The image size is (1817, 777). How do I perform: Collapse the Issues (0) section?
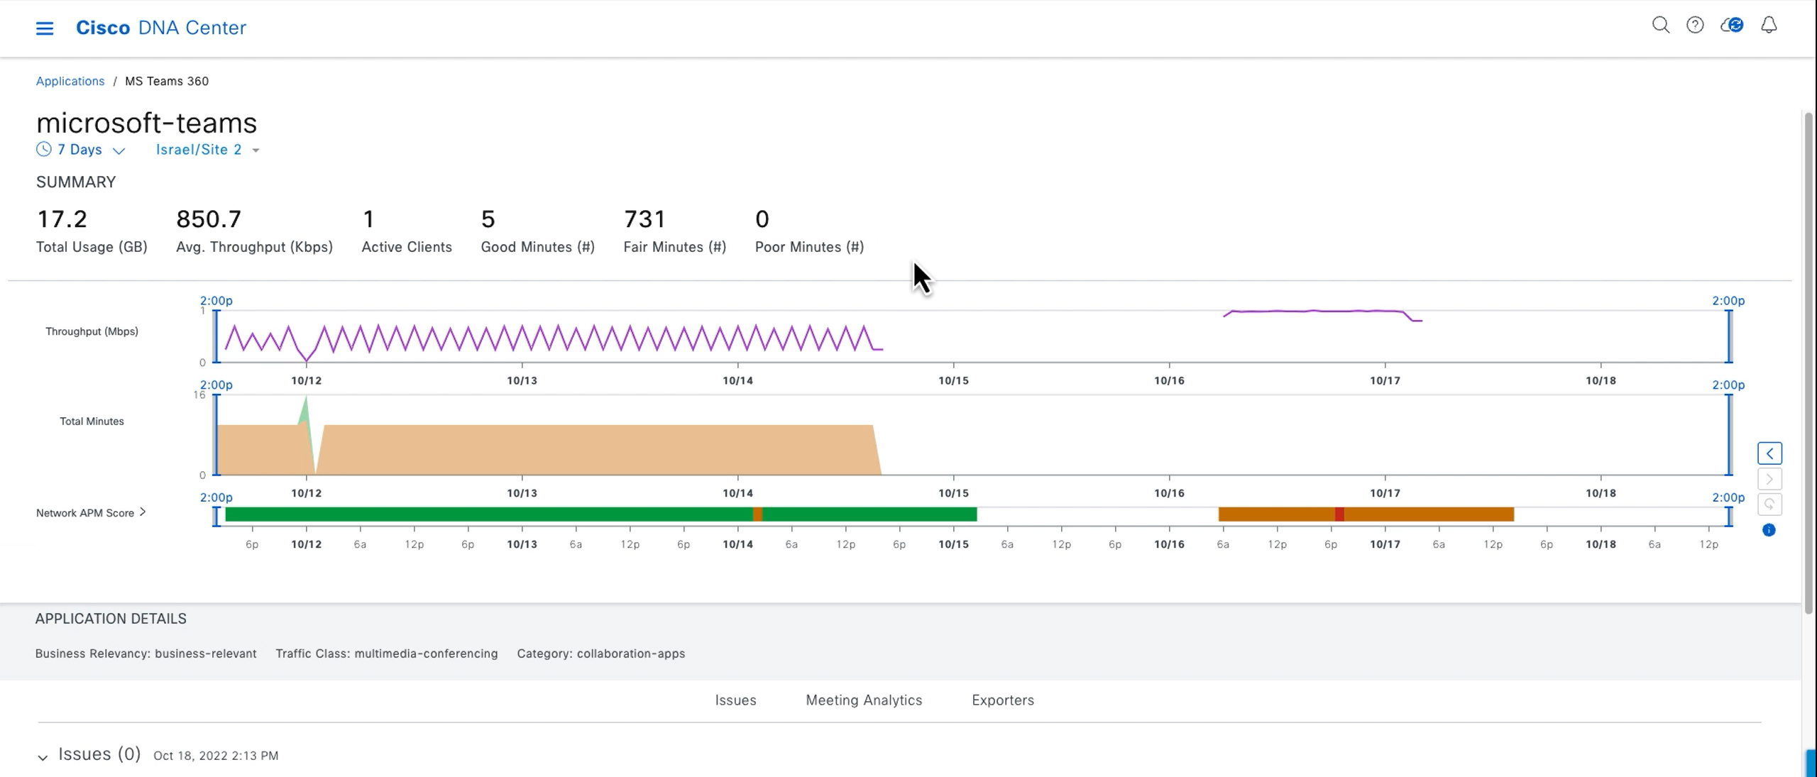point(43,757)
